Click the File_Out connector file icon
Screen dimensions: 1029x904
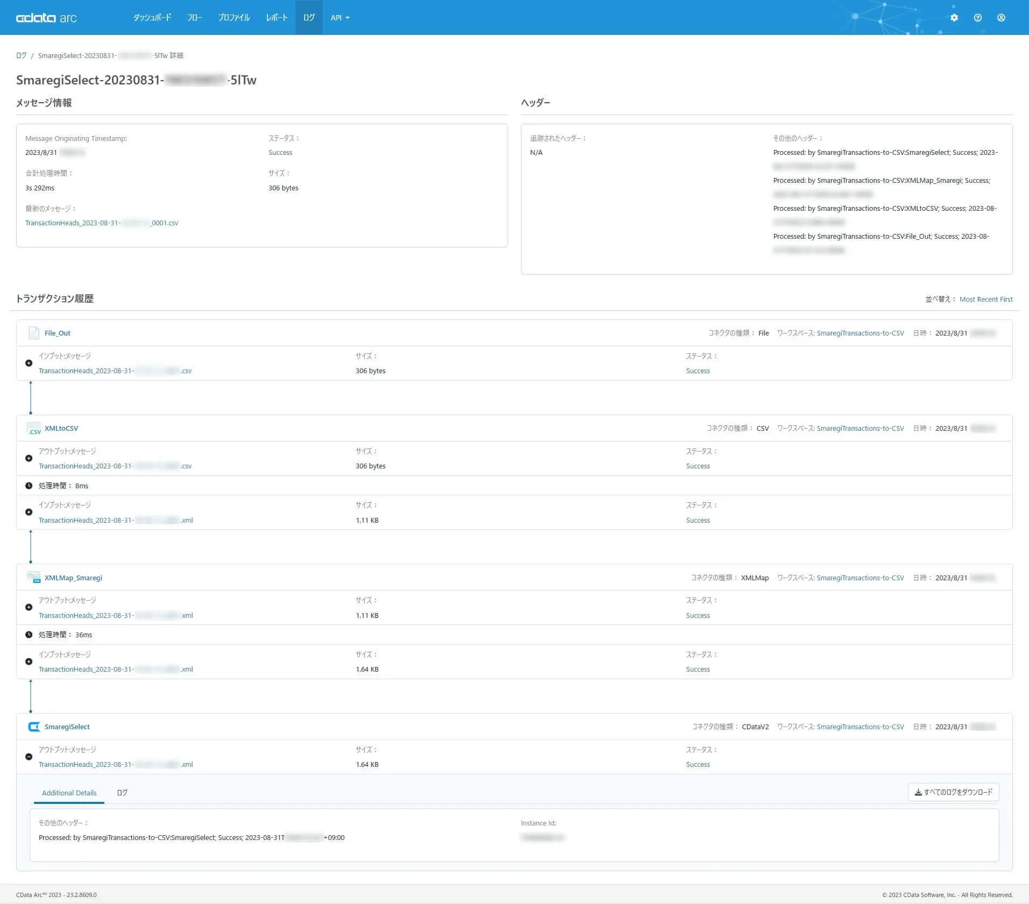[33, 333]
